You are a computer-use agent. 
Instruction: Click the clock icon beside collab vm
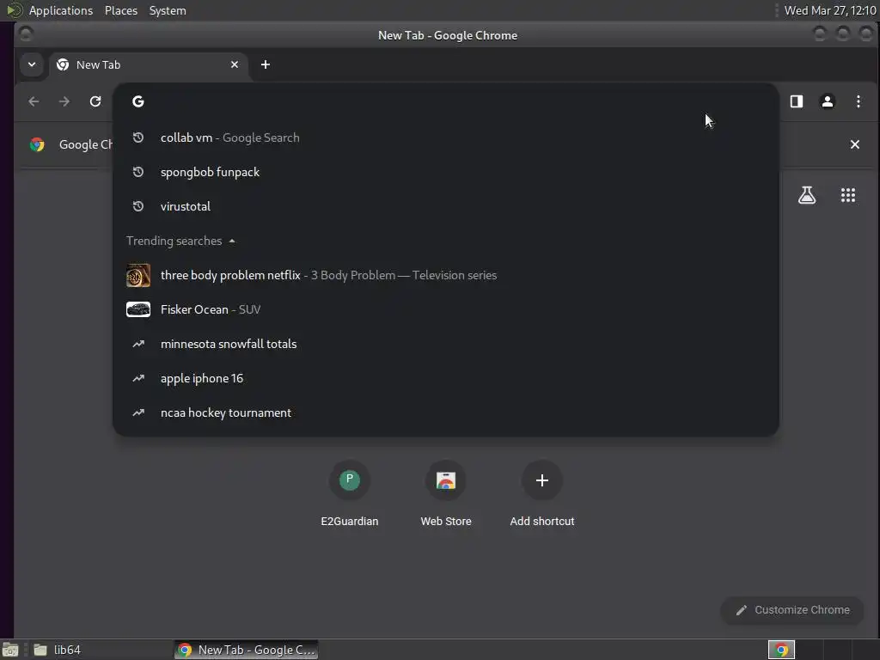click(138, 137)
